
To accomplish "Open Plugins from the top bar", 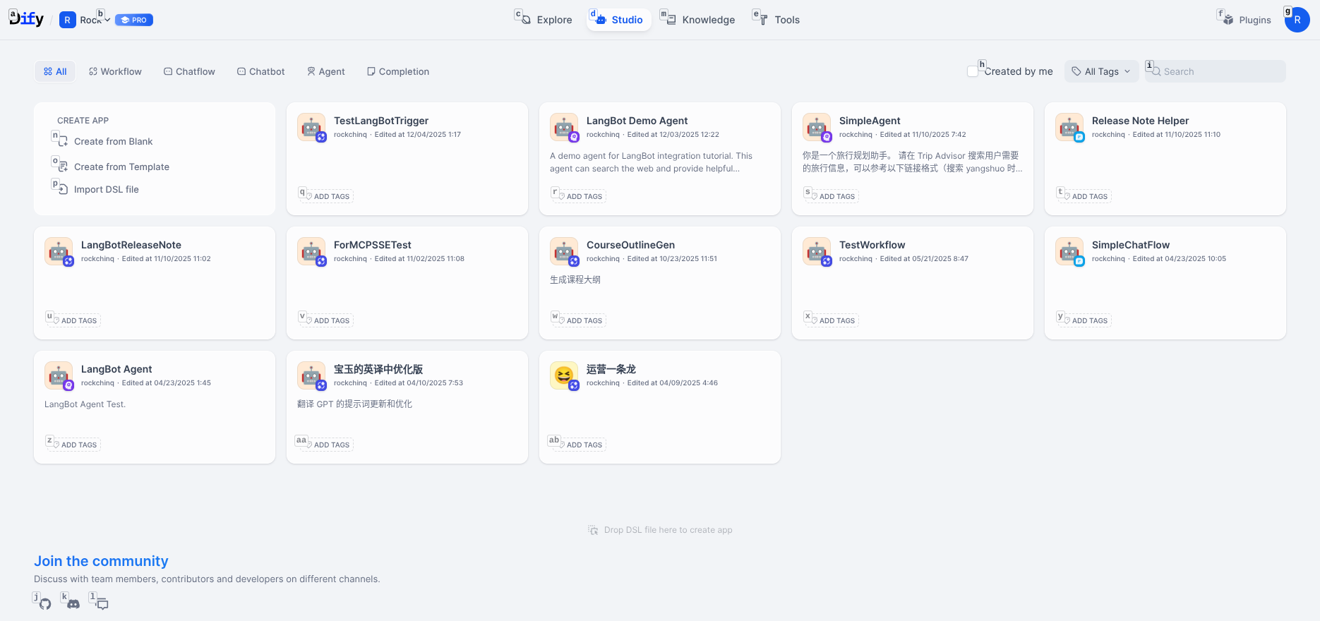I will [x=1247, y=20].
